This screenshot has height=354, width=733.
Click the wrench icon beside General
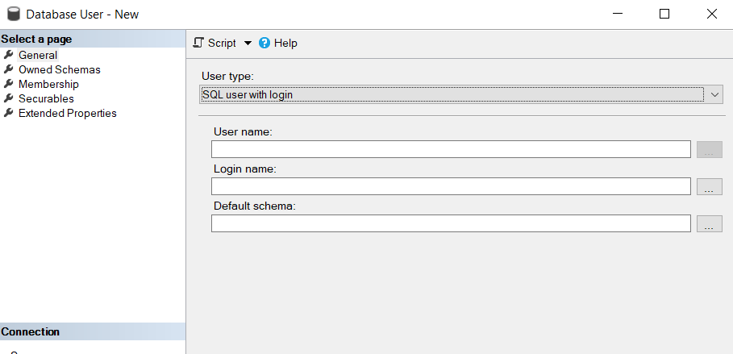(8, 55)
